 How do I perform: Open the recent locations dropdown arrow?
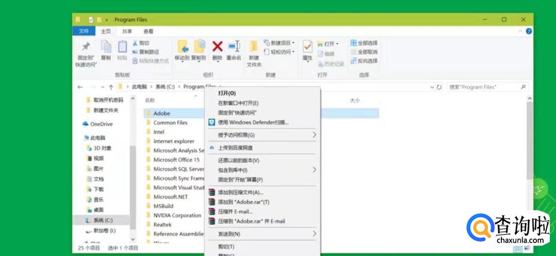(103, 87)
